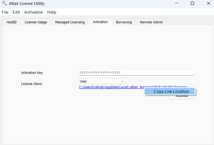Open the Remote Admin tab

[x=151, y=22]
